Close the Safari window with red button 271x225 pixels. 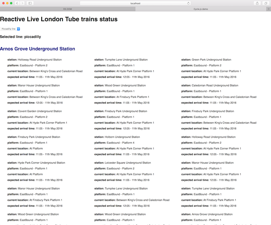tap(4, 3)
